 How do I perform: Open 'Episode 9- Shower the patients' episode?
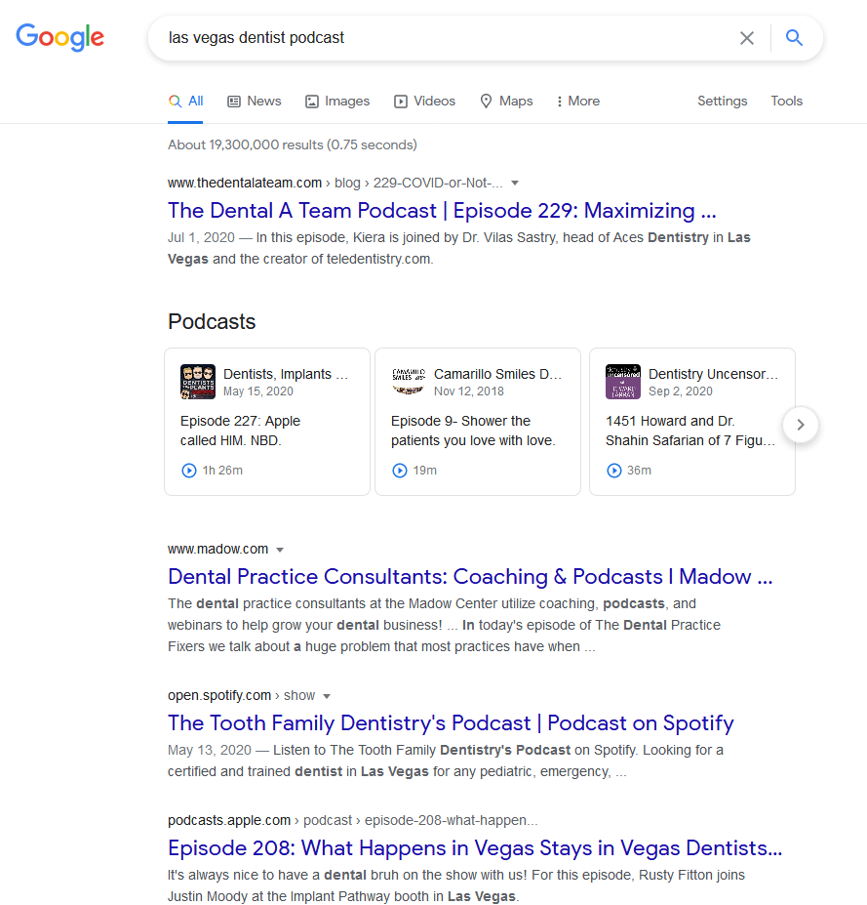click(473, 431)
